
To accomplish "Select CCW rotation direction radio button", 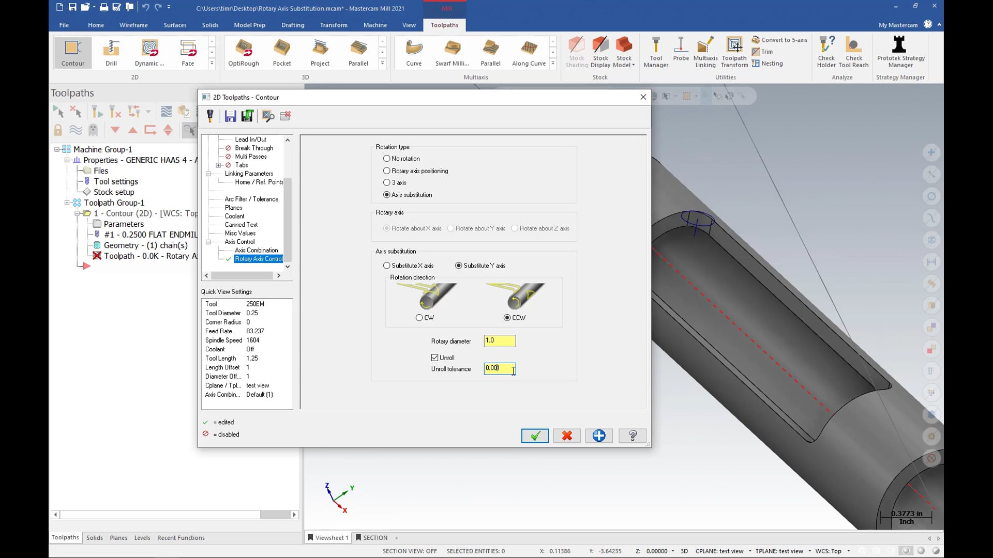I will click(508, 318).
